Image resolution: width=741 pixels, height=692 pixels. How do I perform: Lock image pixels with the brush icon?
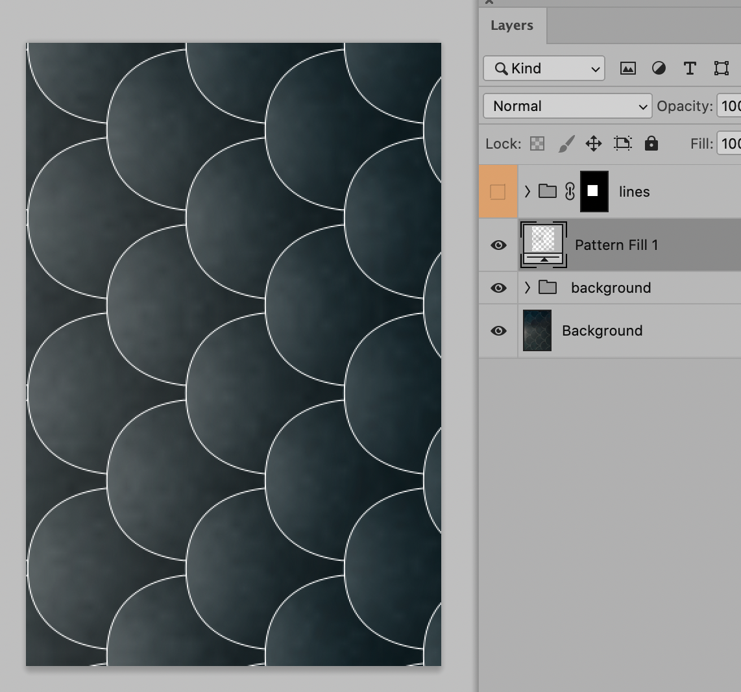565,143
